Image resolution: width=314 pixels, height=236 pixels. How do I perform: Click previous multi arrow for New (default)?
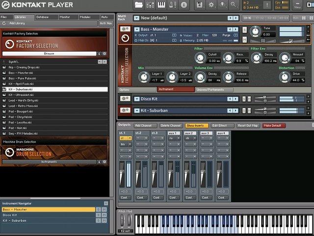(x=230, y=18)
